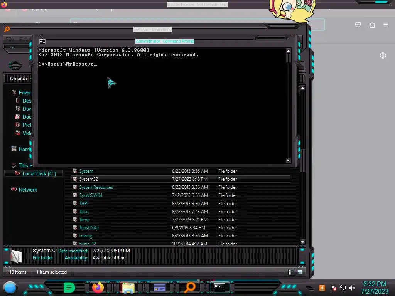Select Downloads in the navigation pane
Screen dimensions: 395x296
pyautogui.click(x=24, y=109)
